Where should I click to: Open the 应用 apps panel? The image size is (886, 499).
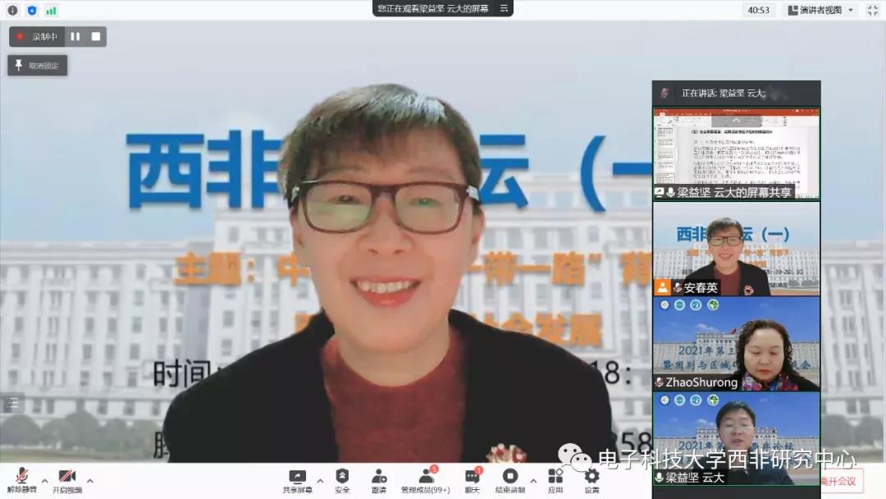(555, 481)
